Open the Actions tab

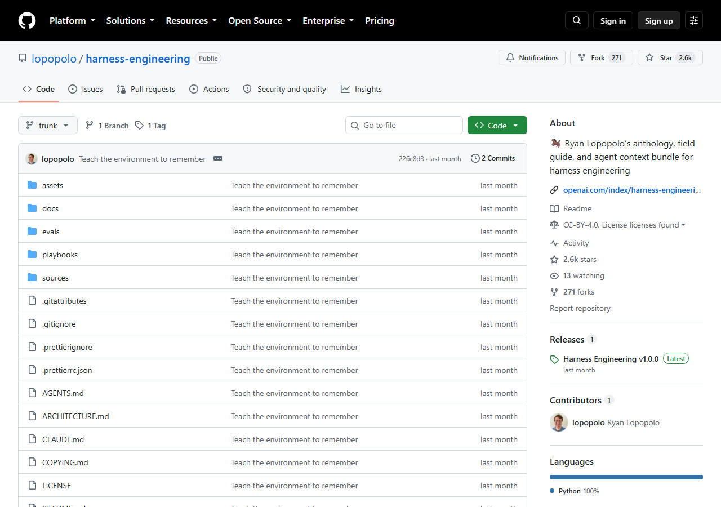coord(209,89)
